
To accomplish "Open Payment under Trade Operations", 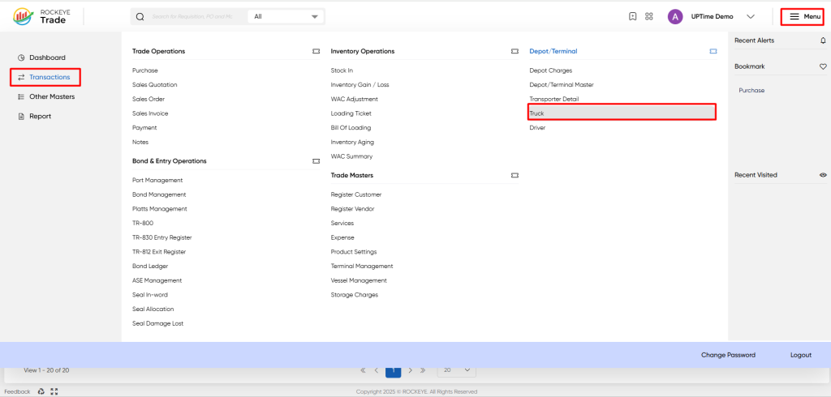I will (x=144, y=127).
